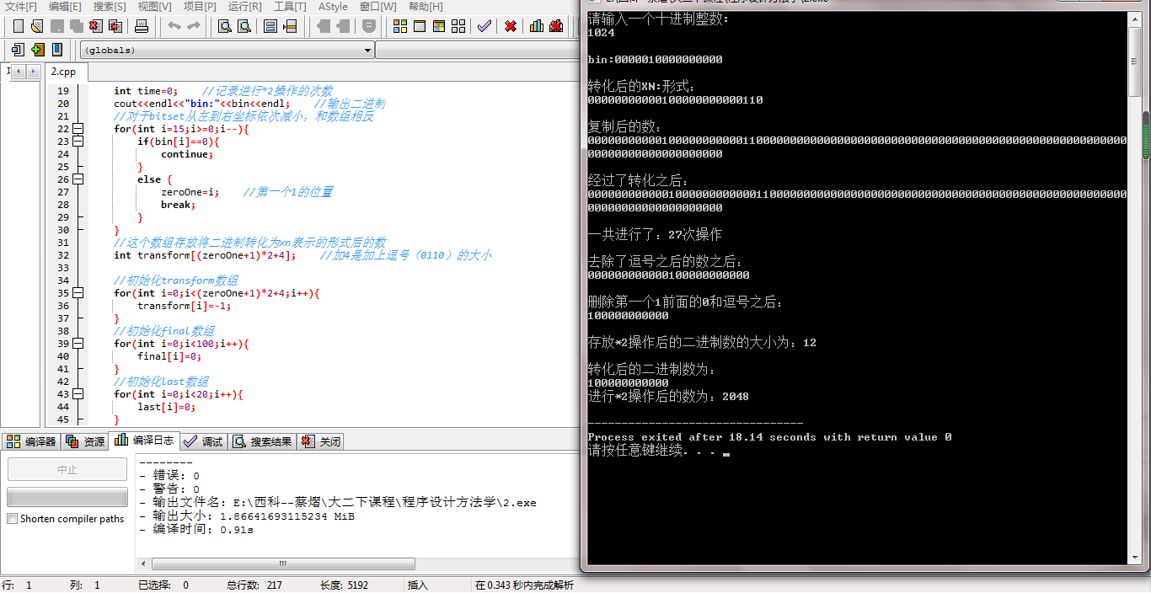Collapse the for loop fold at line 35
Image resolution: width=1151 pixels, height=593 pixels.
(78, 293)
